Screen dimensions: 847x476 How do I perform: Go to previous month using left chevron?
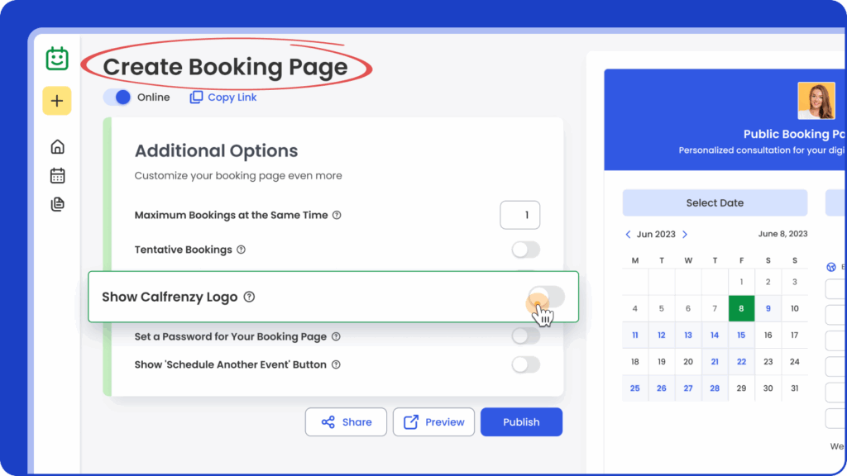[x=628, y=235]
